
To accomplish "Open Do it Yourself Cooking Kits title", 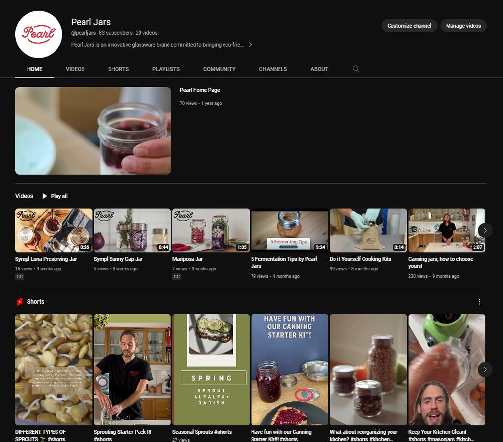I will [360, 259].
